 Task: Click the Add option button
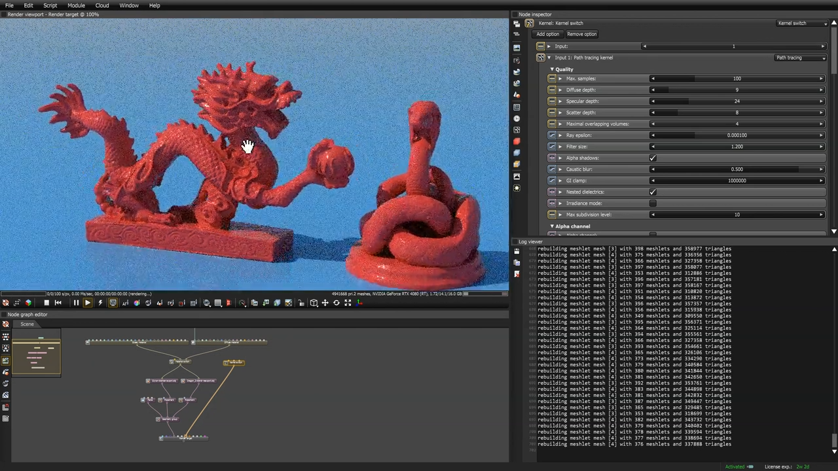coord(547,34)
